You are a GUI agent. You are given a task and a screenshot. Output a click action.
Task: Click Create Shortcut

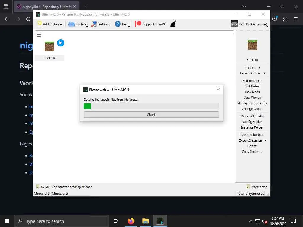point(252,135)
